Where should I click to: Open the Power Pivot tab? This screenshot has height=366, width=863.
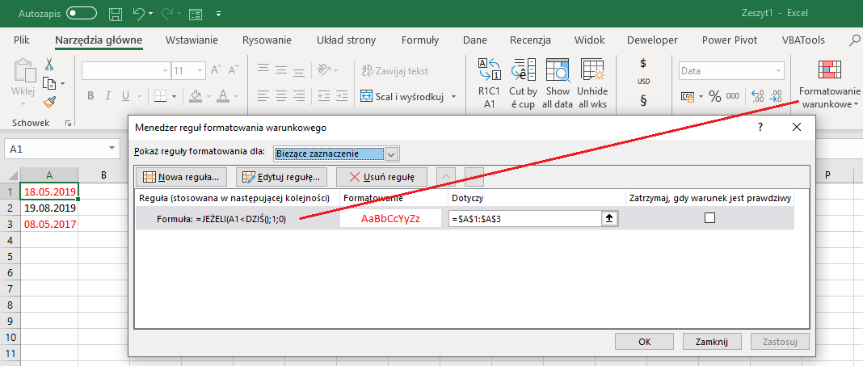(x=729, y=40)
